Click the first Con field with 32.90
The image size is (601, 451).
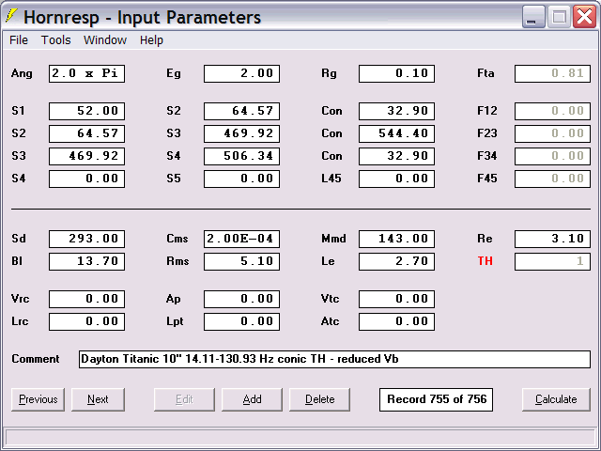(396, 111)
